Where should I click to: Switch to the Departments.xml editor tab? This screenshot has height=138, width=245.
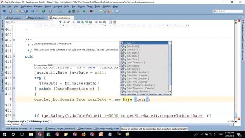tap(35, 18)
